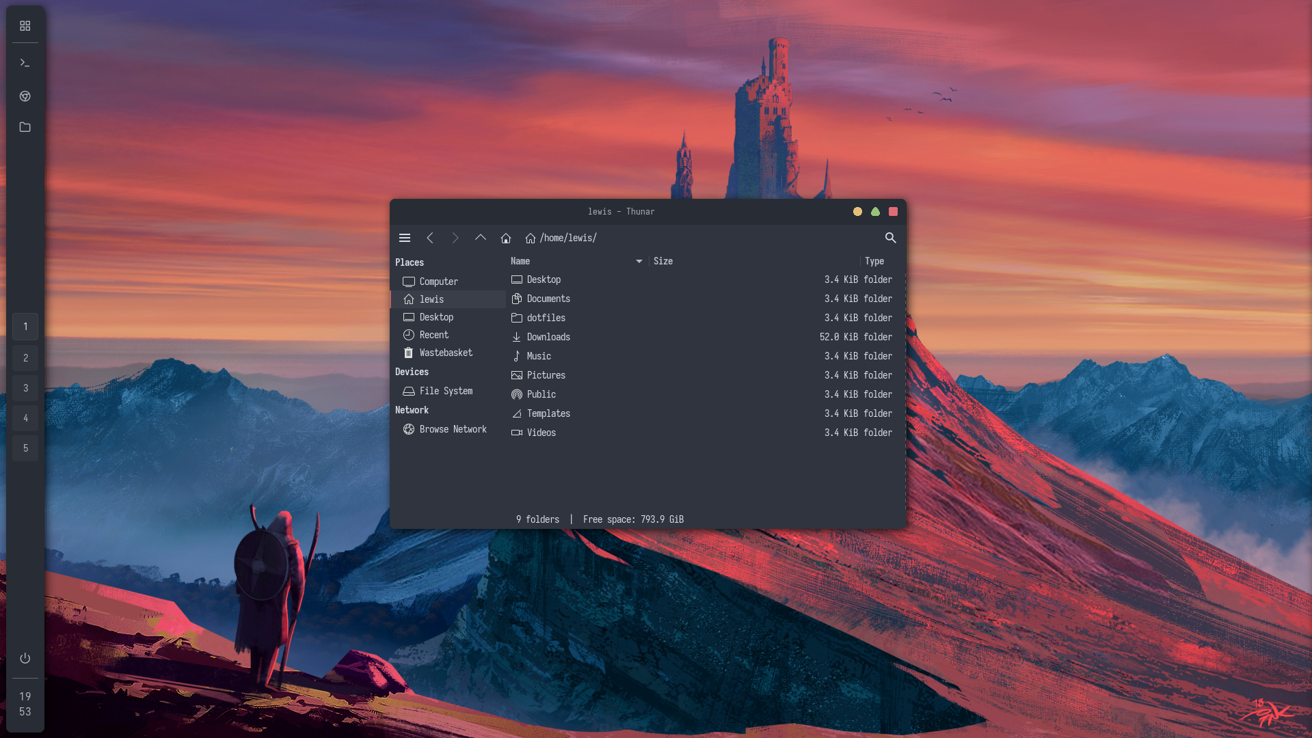
Task: Open the Thunar hamburger menu
Action: (405, 238)
